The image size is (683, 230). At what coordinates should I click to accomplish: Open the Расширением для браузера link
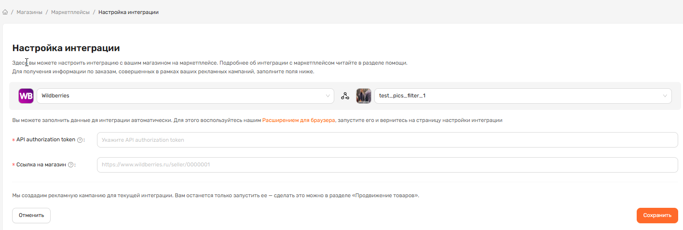pyautogui.click(x=298, y=121)
